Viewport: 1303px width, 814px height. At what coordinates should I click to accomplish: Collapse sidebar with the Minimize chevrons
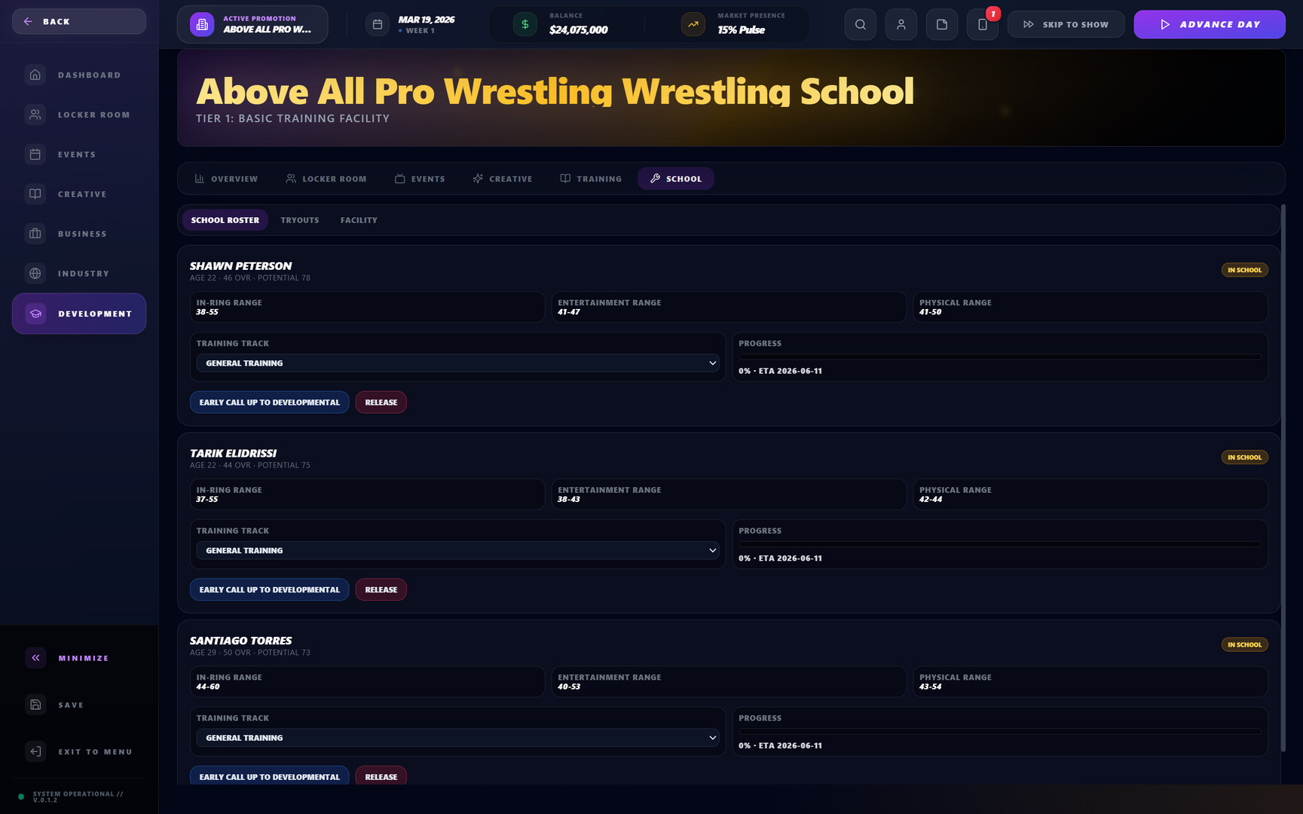(x=35, y=658)
